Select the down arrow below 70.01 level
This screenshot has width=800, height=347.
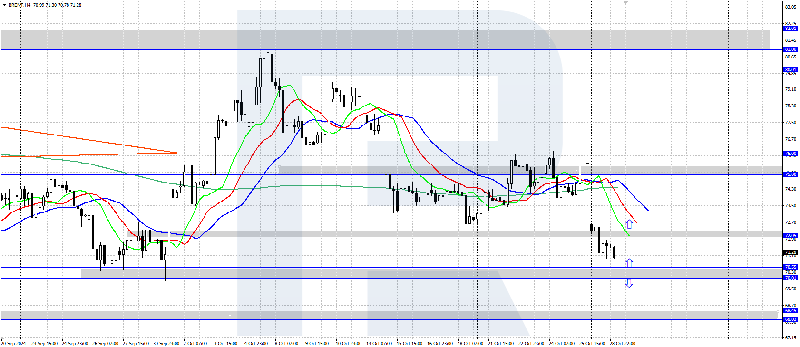point(629,283)
